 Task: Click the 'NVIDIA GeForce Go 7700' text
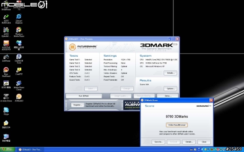(156, 63)
